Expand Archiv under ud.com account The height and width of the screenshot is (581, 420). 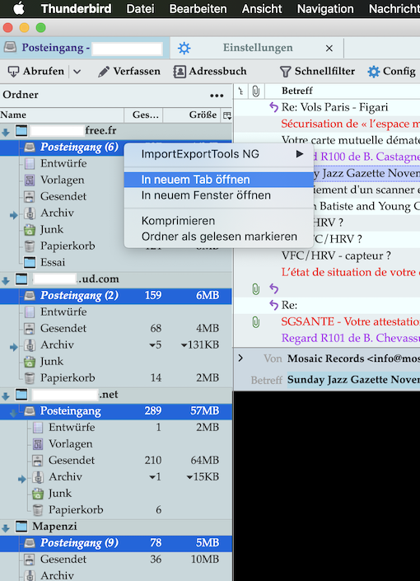14,347
